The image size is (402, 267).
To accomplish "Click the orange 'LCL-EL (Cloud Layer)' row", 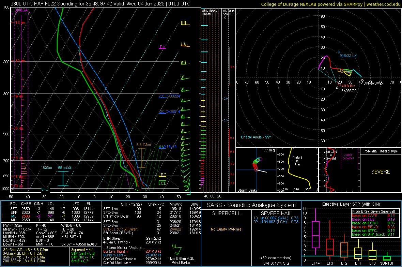I will (x=152, y=229).
